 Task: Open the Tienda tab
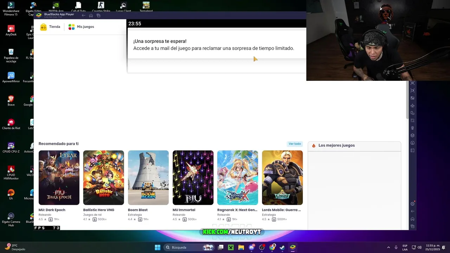[50, 27]
